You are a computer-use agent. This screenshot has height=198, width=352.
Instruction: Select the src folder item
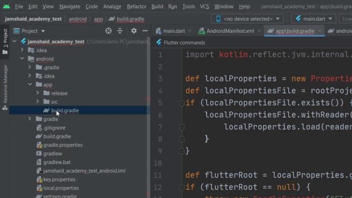point(54,102)
